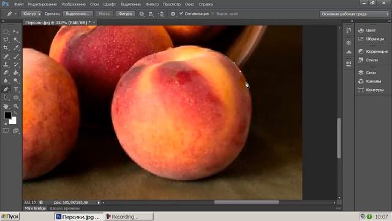
Task: Select the Polygonal Lasso tool
Action: 6,40
